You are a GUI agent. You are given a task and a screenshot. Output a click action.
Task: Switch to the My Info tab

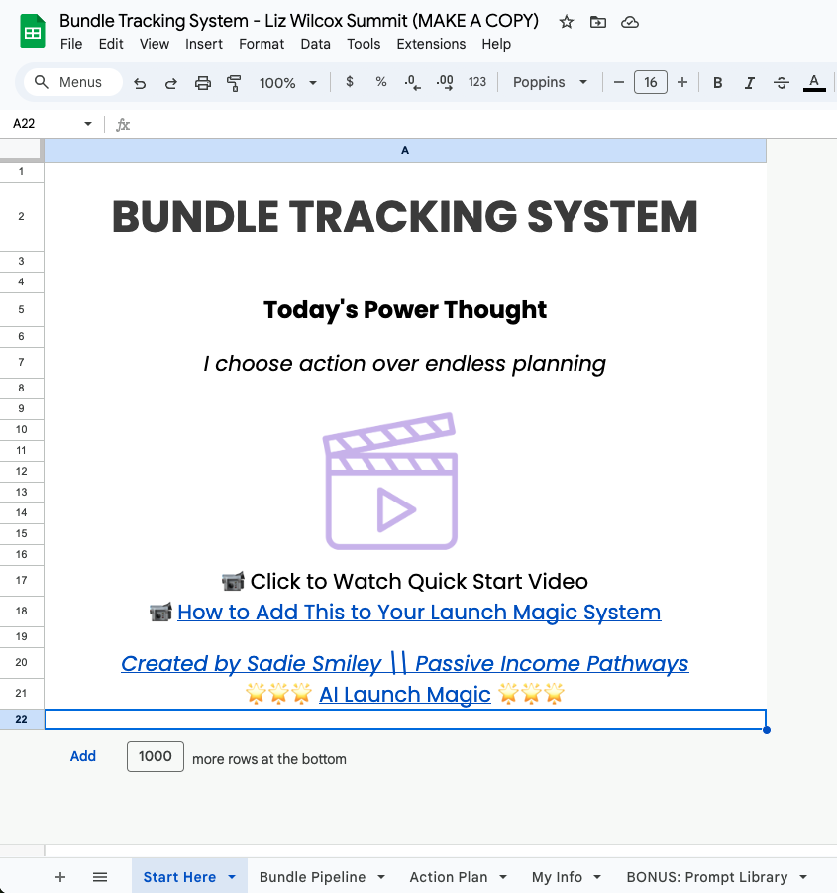point(558,876)
